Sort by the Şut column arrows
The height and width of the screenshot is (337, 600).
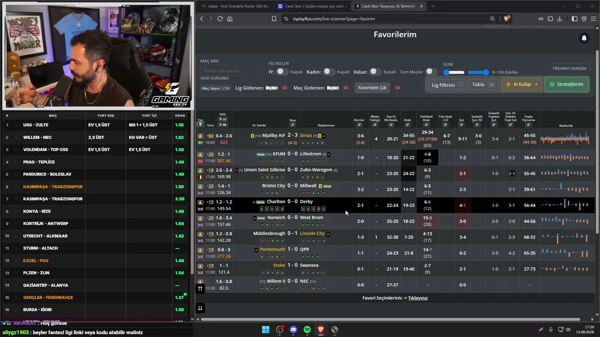click(x=461, y=125)
